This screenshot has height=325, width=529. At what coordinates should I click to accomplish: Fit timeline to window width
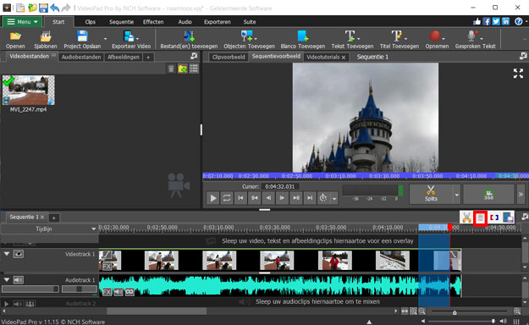click(x=405, y=311)
